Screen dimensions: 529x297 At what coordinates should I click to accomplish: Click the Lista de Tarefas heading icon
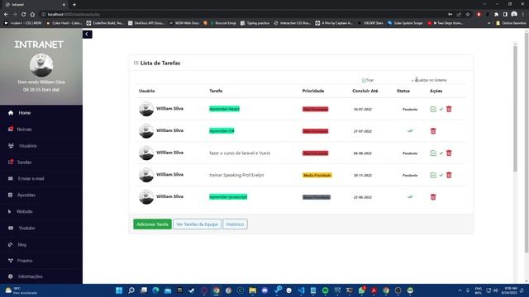pyautogui.click(x=136, y=63)
